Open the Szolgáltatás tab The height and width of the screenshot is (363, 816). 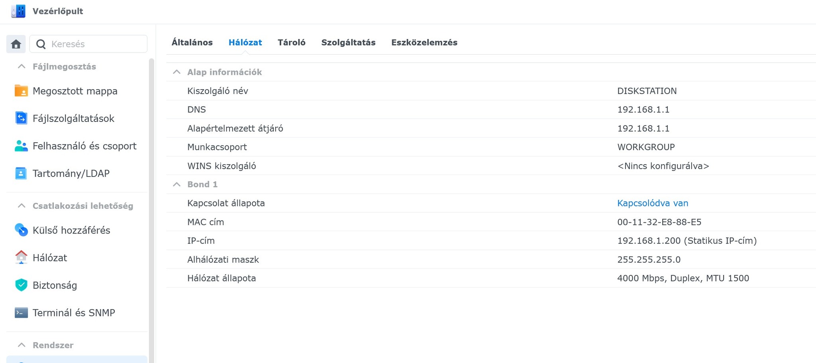point(348,43)
